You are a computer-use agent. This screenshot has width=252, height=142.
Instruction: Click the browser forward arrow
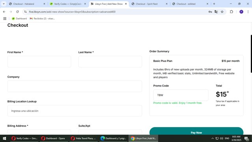point(11,12)
